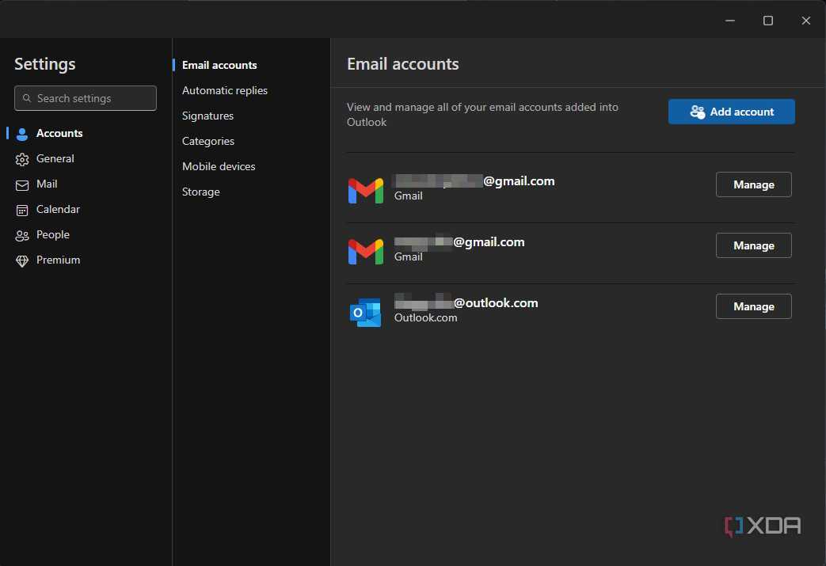This screenshot has height=566, width=826.
Task: Click the Settings title text
Action: pyautogui.click(x=45, y=64)
